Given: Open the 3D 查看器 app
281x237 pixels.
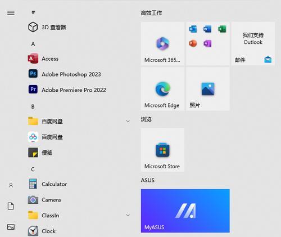Looking at the screenshot, I should pyautogui.click(x=47, y=27).
